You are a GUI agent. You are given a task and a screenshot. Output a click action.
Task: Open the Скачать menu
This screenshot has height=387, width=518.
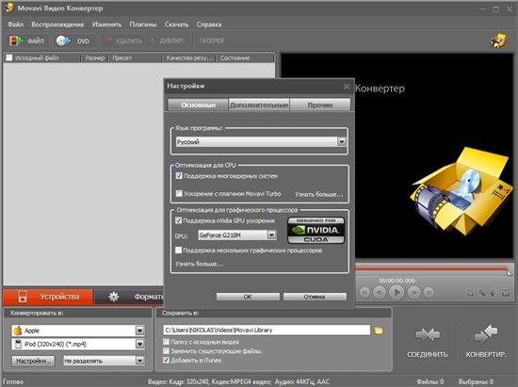click(176, 24)
